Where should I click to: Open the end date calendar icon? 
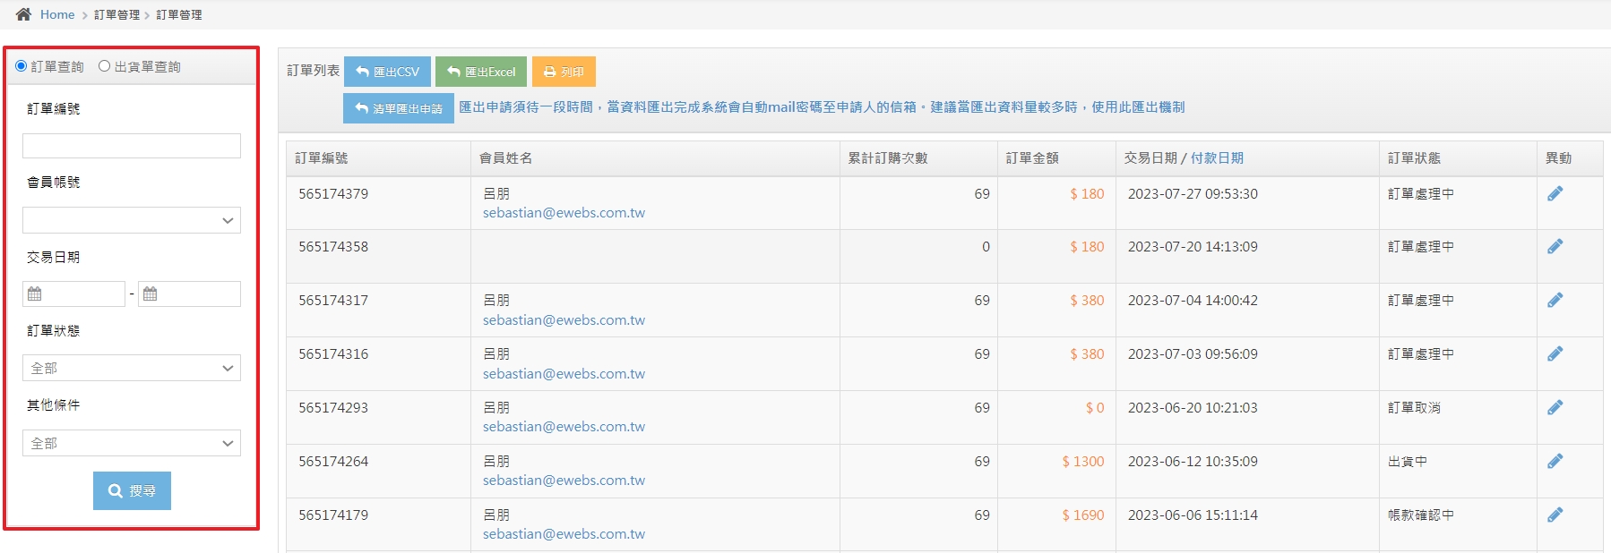pos(151,294)
